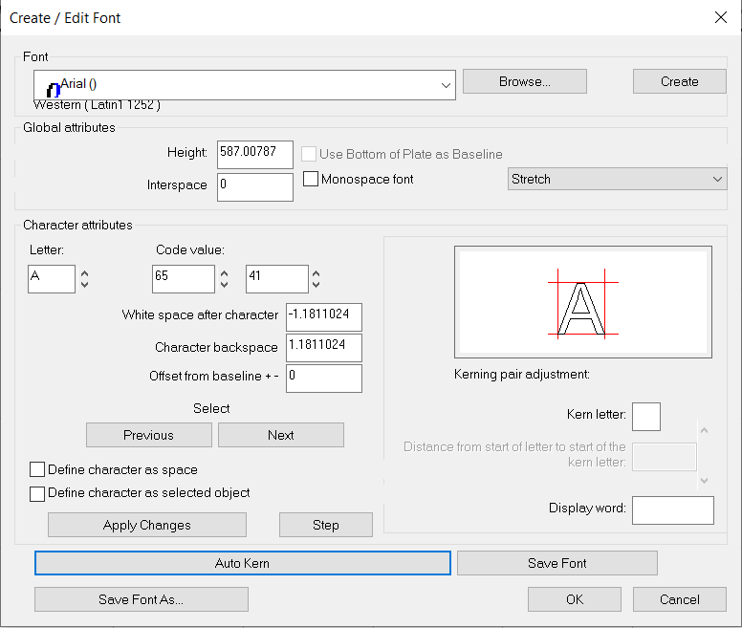Increase decimal Code value with up arrow
Screen dimensions: 742x628
[x=225, y=273]
